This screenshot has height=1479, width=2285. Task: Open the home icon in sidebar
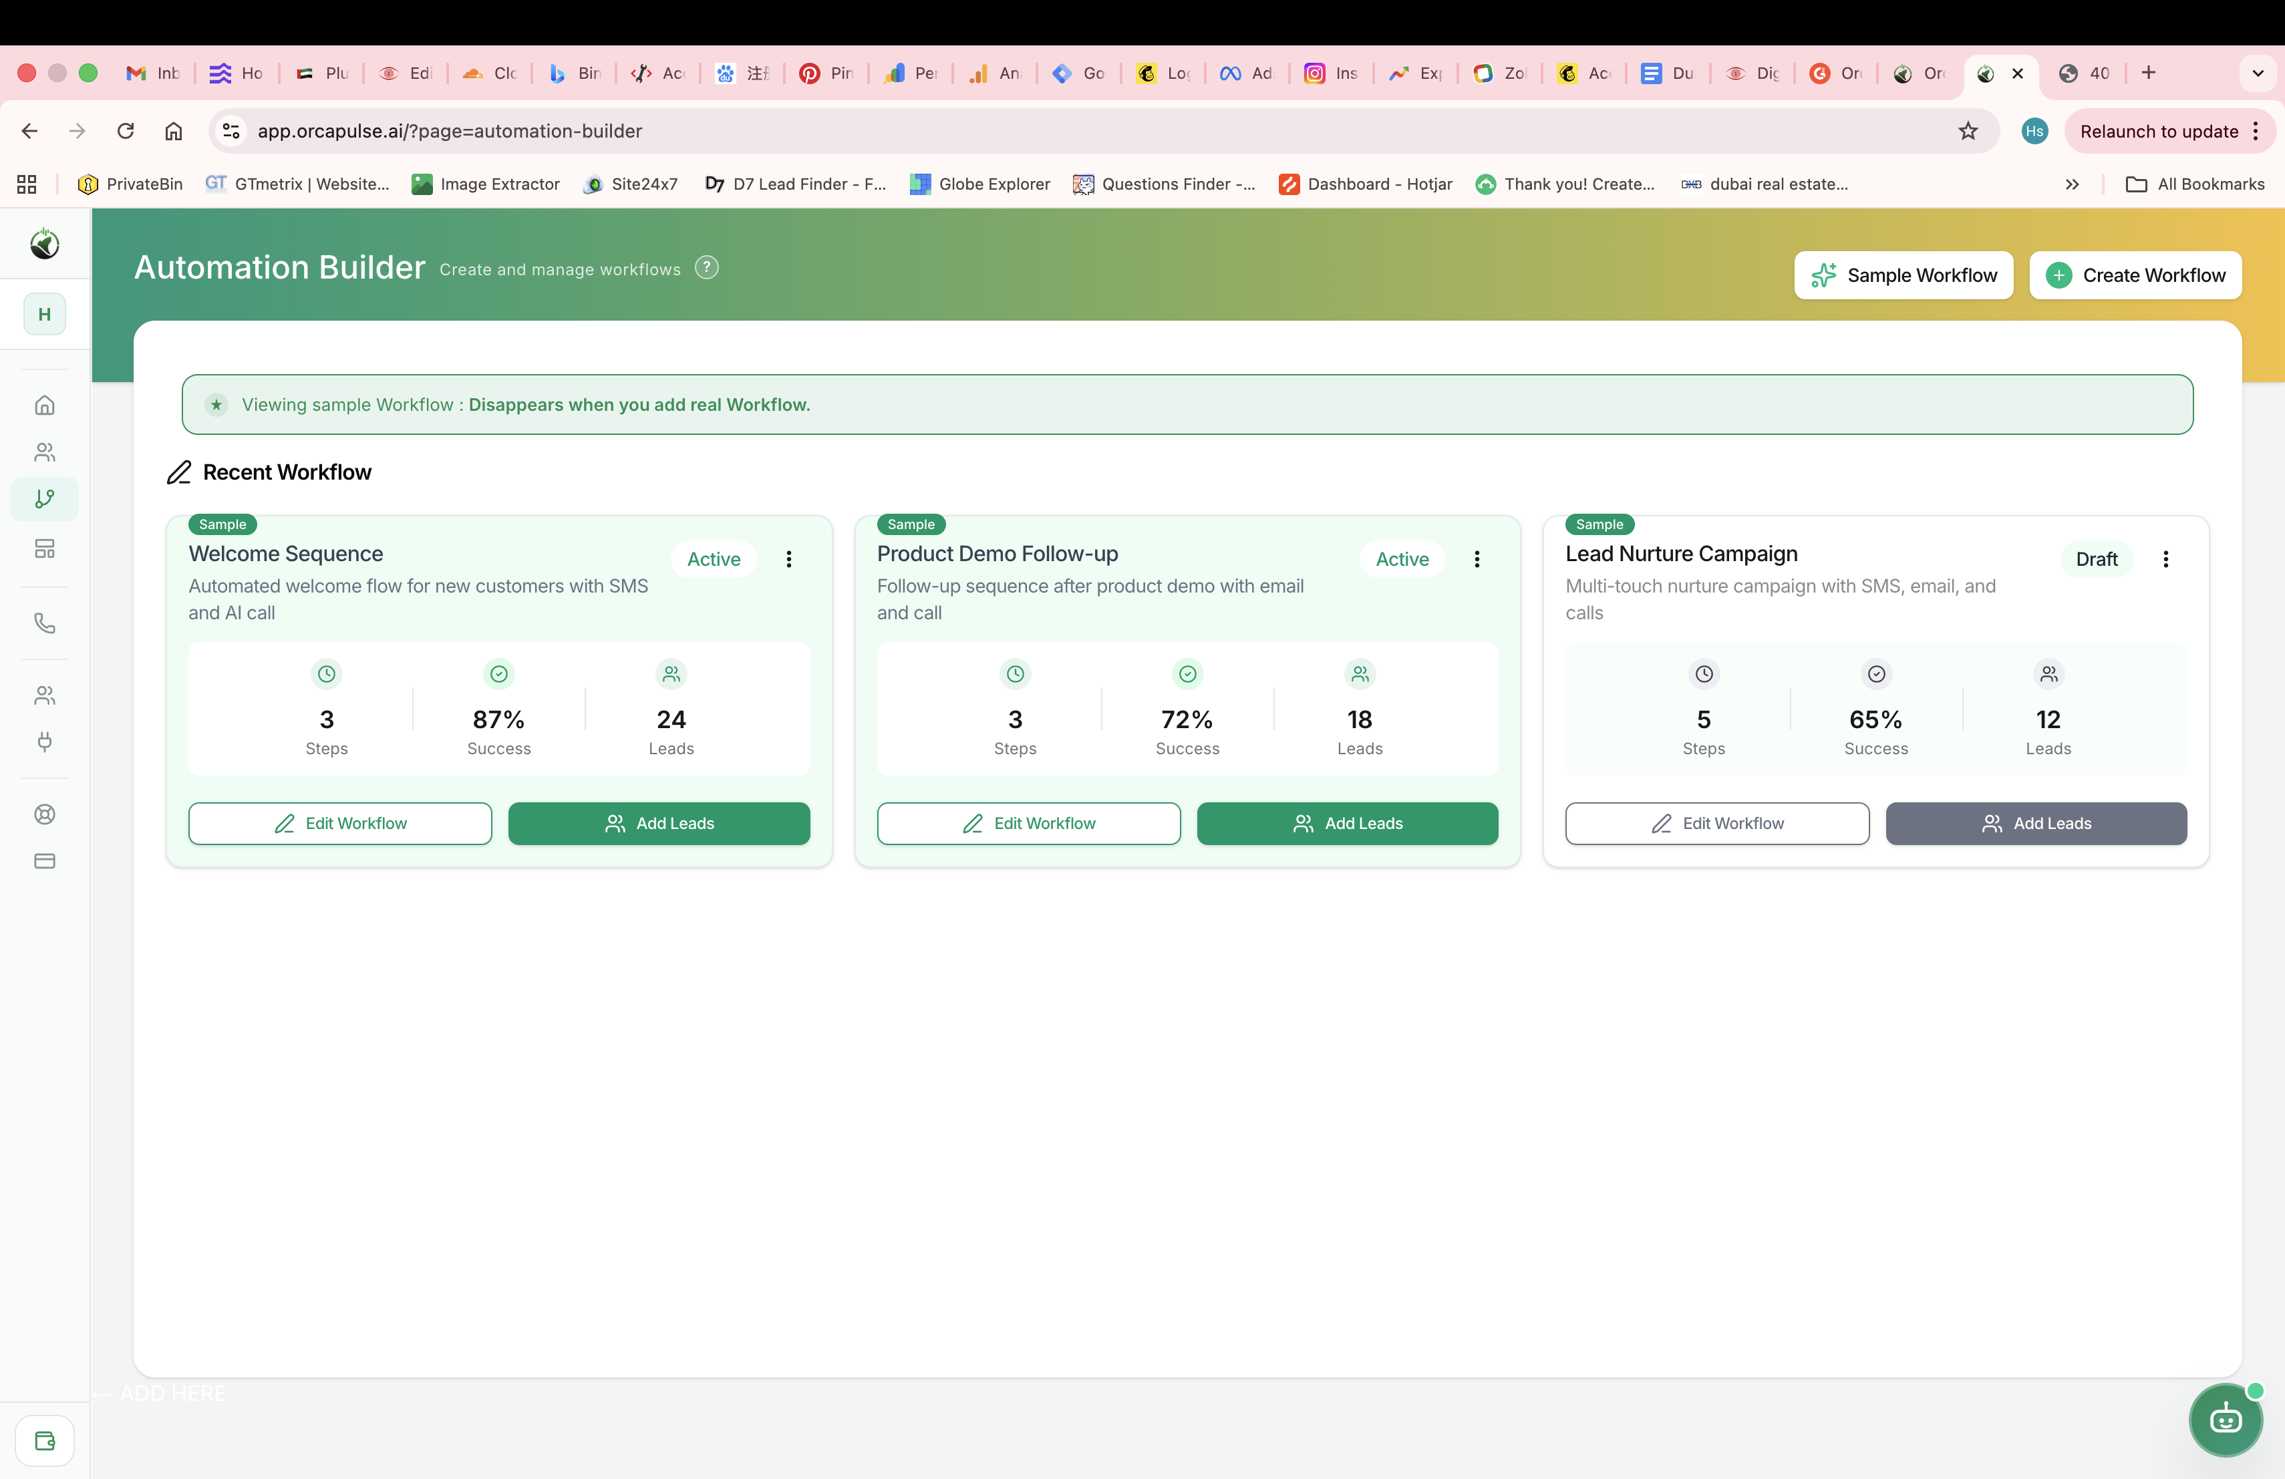click(x=44, y=405)
